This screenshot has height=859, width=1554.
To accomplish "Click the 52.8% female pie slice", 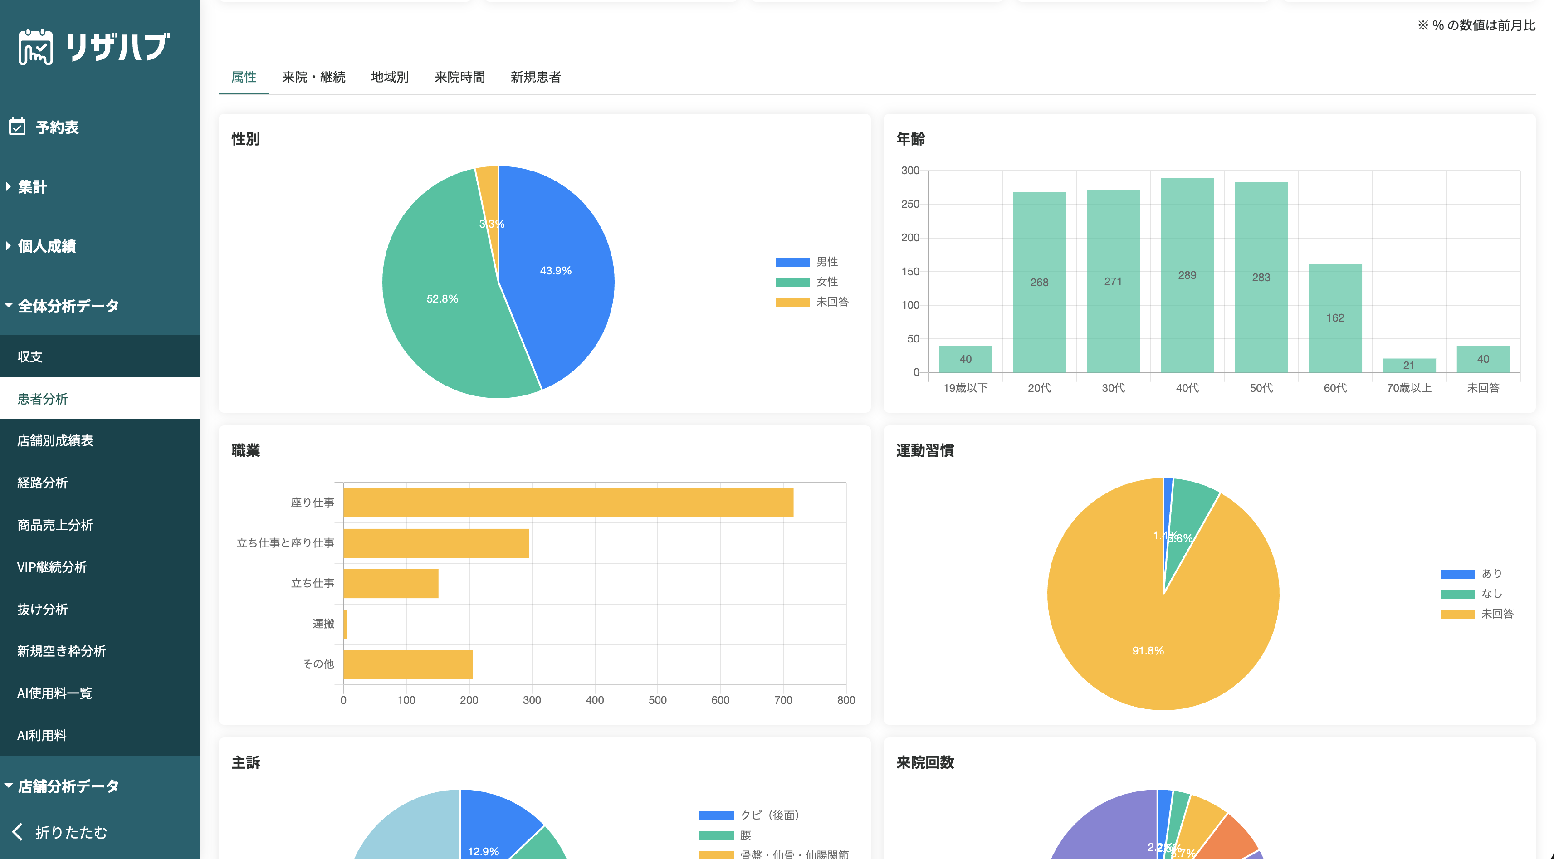I will pyautogui.click(x=442, y=298).
